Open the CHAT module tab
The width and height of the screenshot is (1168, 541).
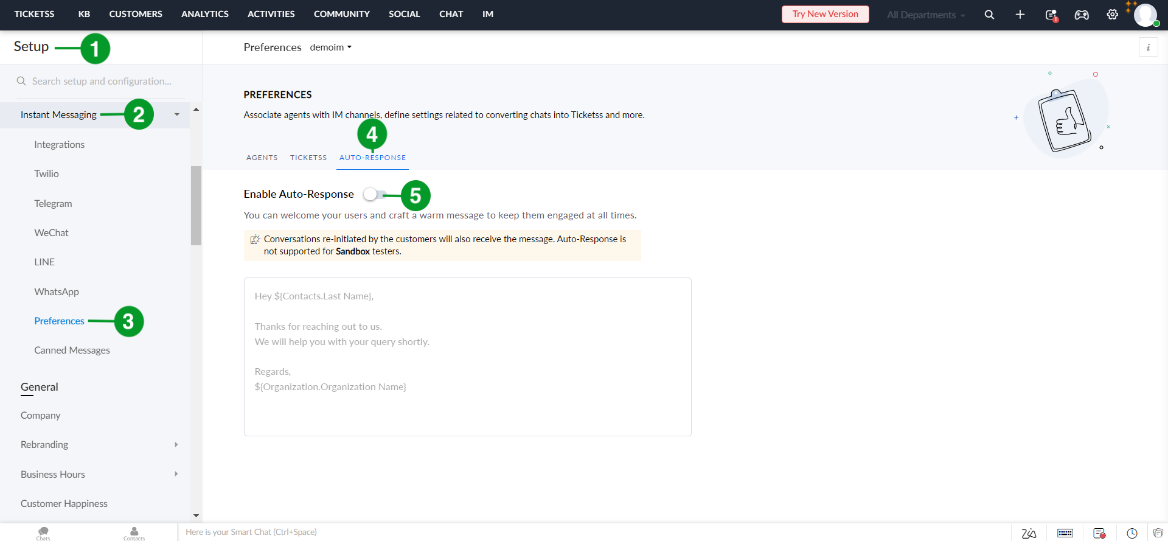pos(451,14)
